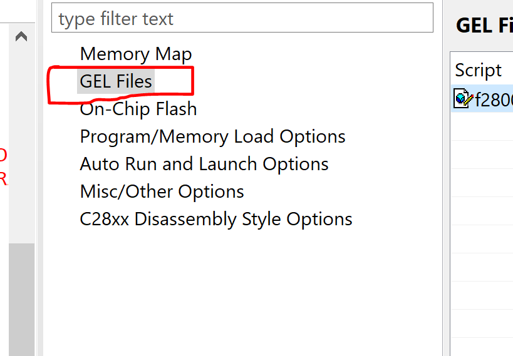
Task: Open On-Chip Flash settings
Action: tap(138, 109)
